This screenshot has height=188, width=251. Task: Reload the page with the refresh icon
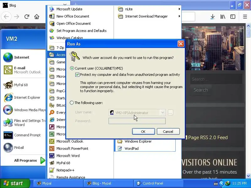[x=27, y=17]
